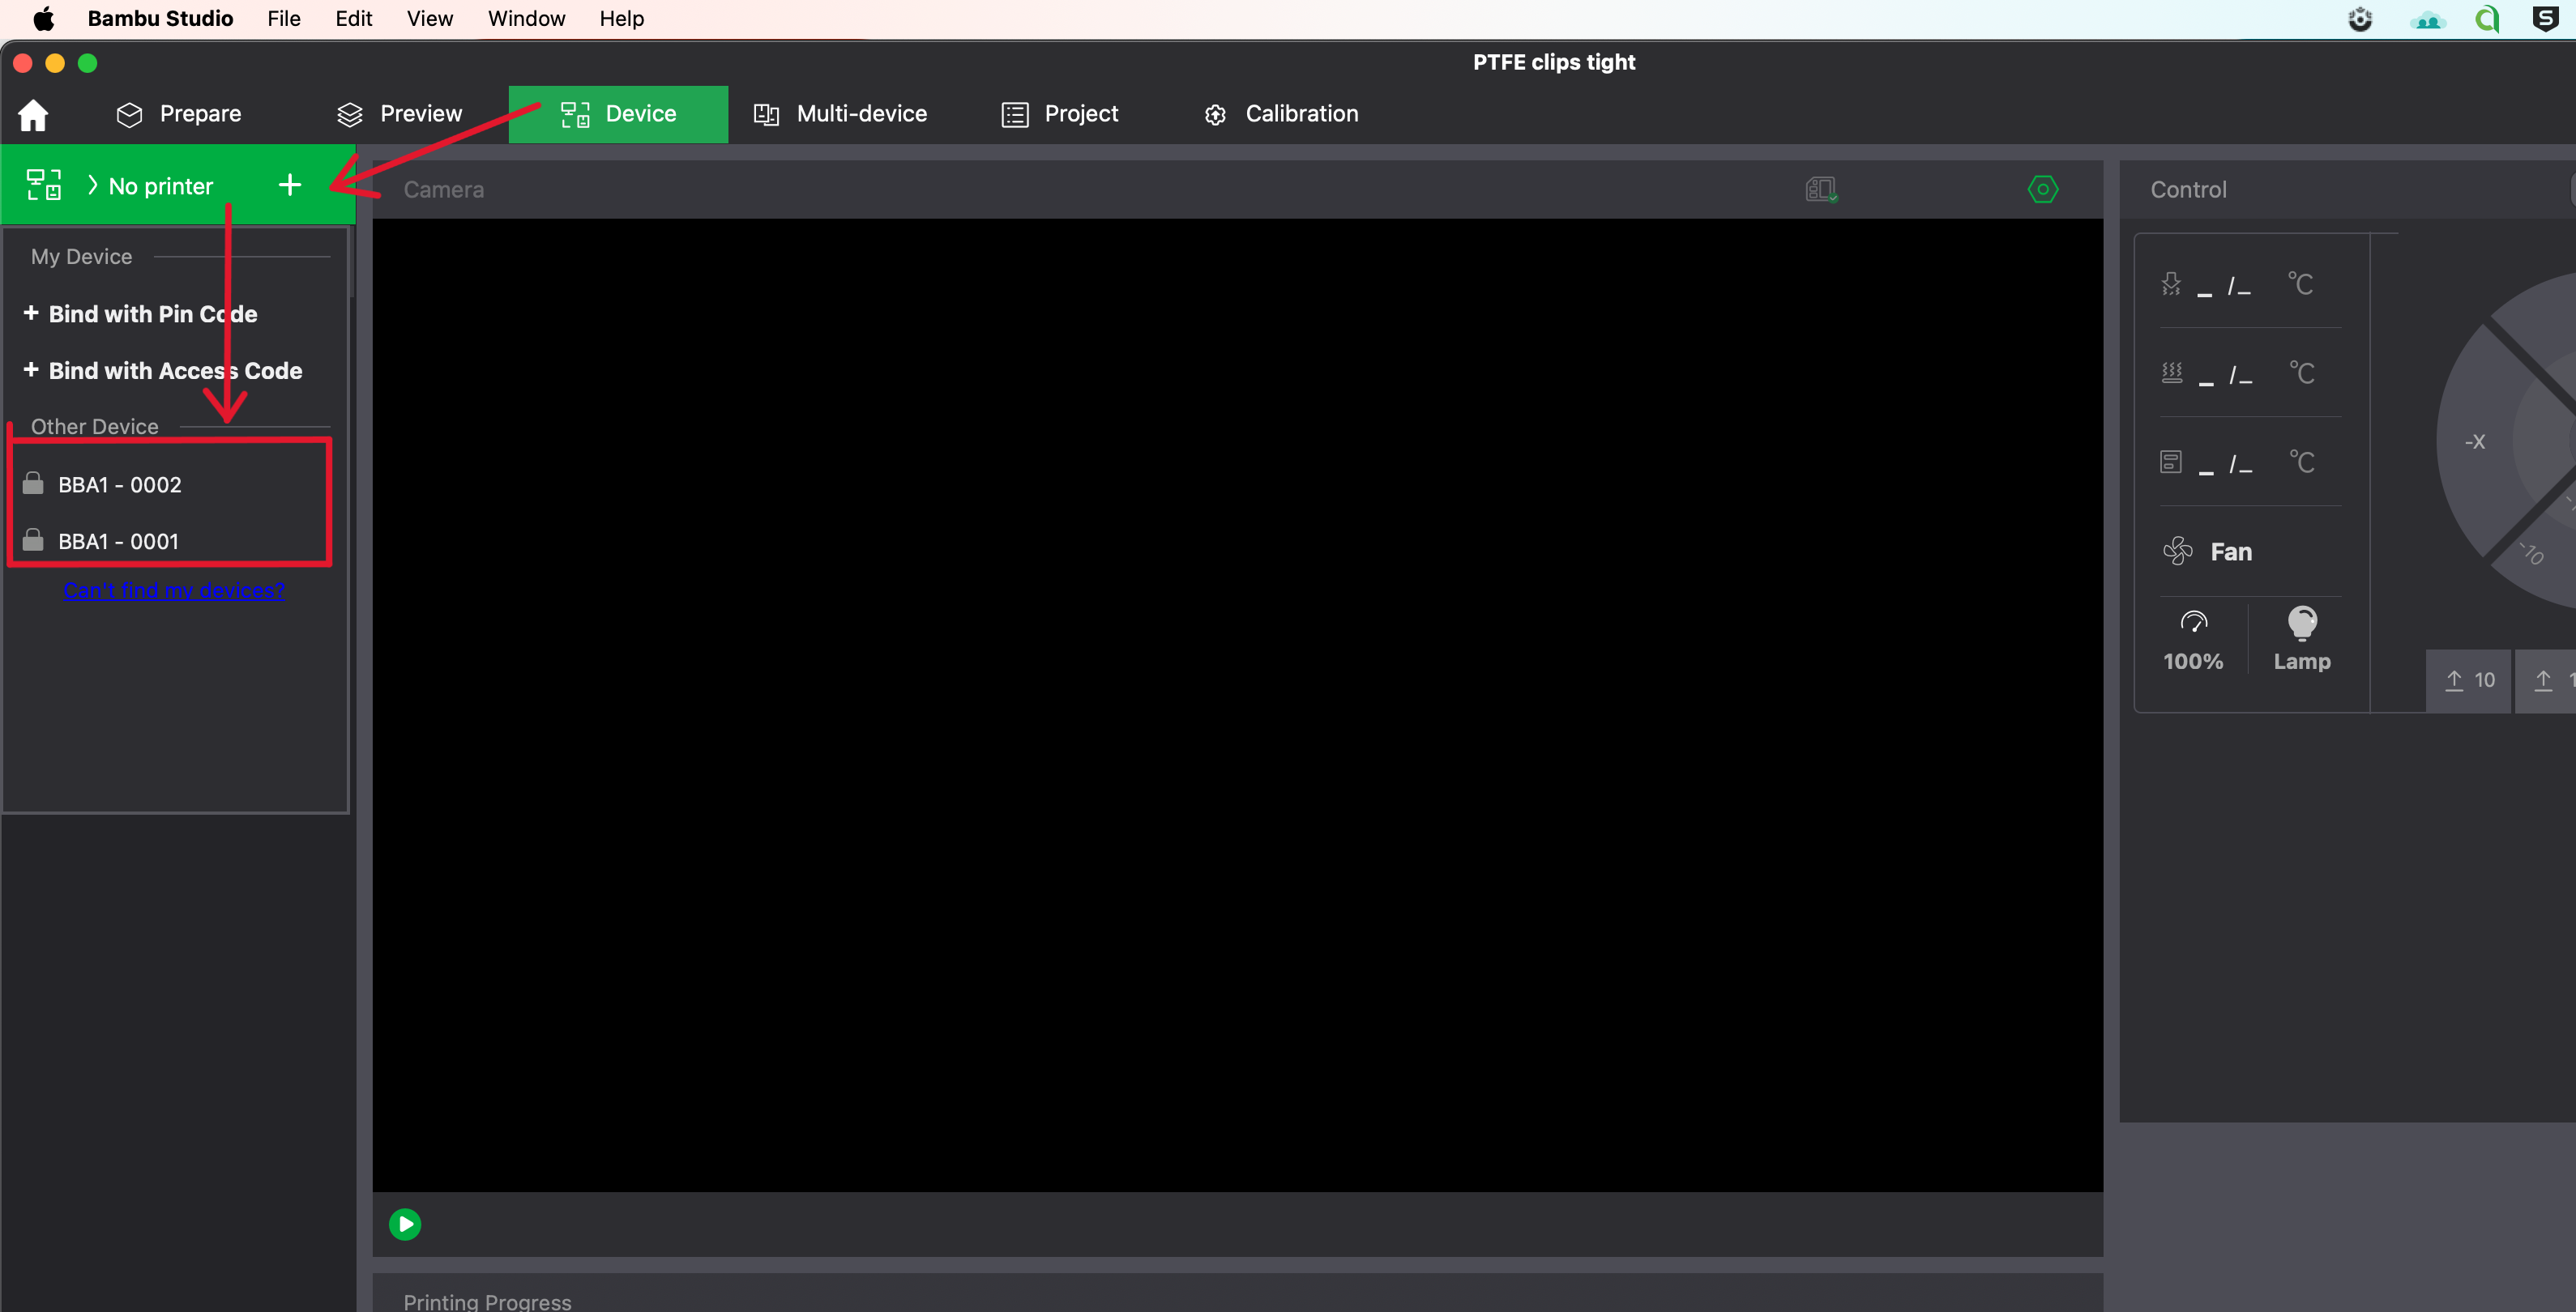Open the Window menu

(x=526, y=18)
